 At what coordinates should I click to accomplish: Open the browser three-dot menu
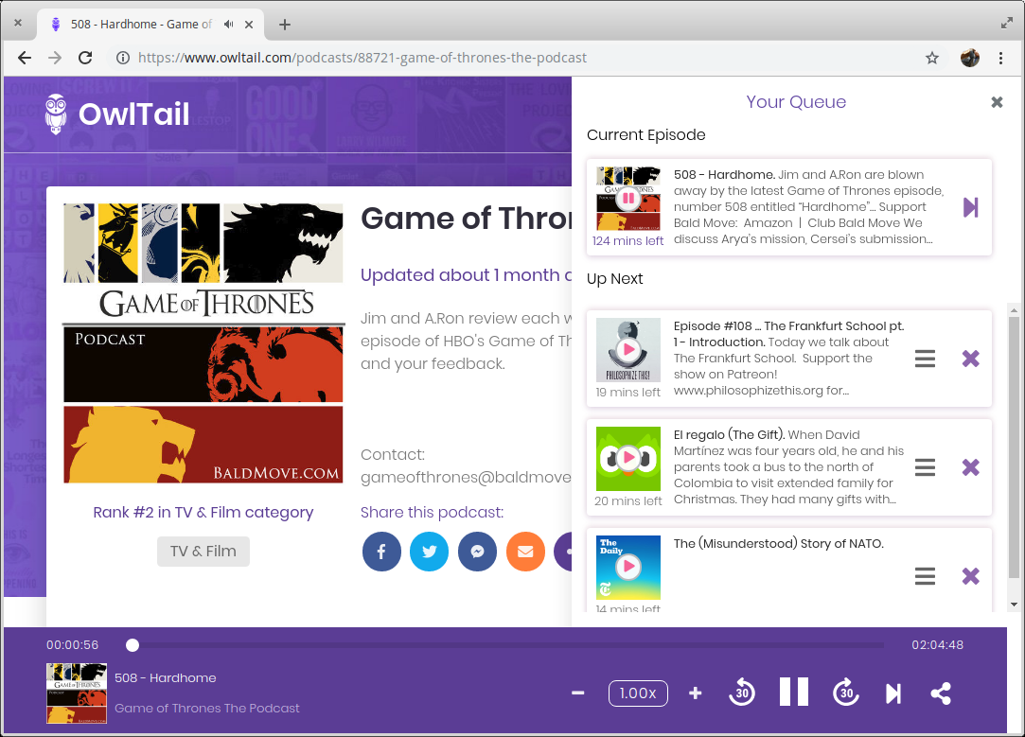pos(1000,58)
